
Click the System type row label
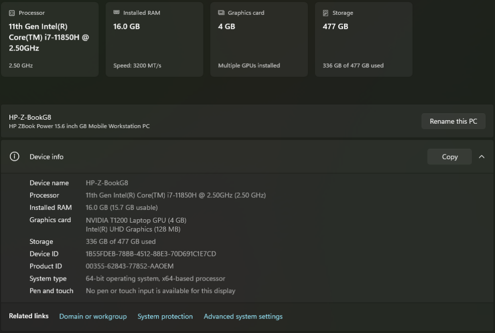(48, 279)
